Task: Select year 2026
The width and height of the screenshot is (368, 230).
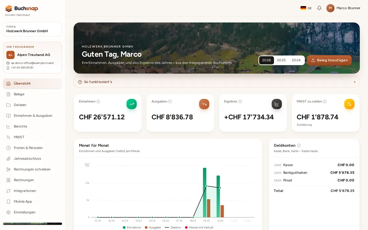Action: [x=266, y=60]
